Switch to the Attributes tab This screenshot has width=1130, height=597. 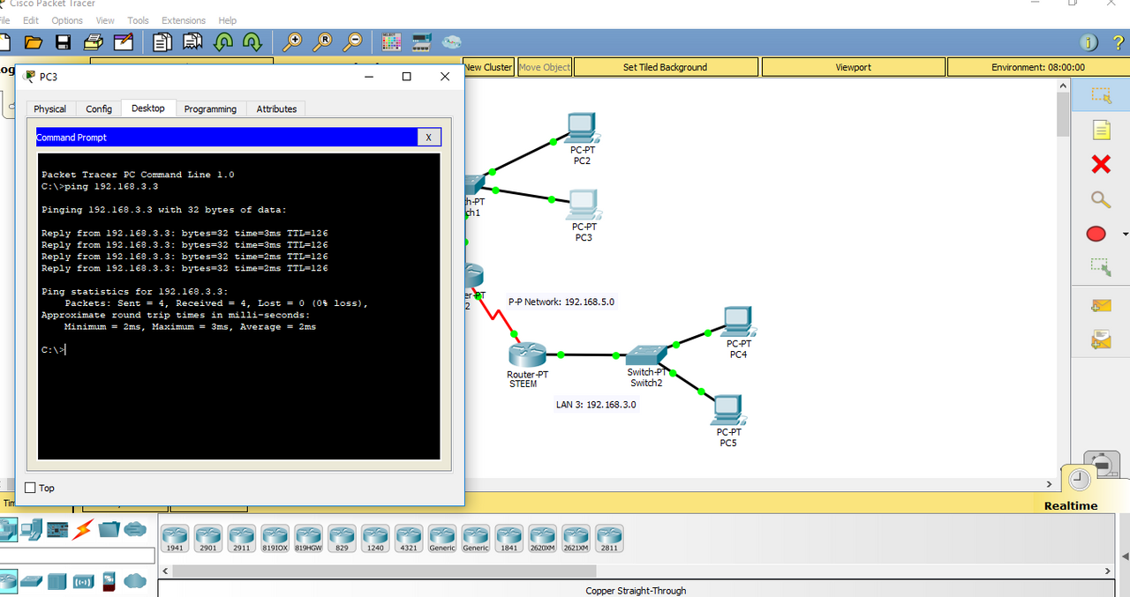click(x=276, y=109)
